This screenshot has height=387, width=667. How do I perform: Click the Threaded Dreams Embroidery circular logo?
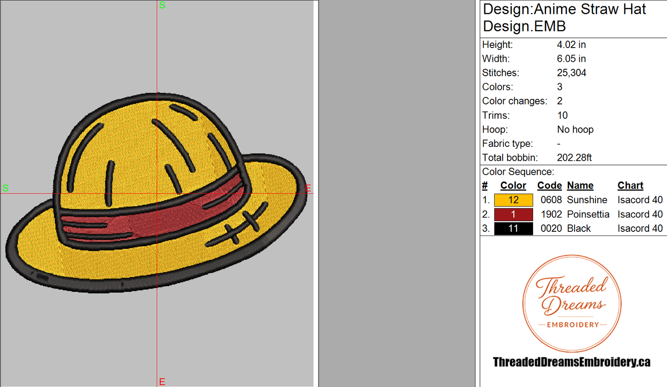[x=571, y=303]
